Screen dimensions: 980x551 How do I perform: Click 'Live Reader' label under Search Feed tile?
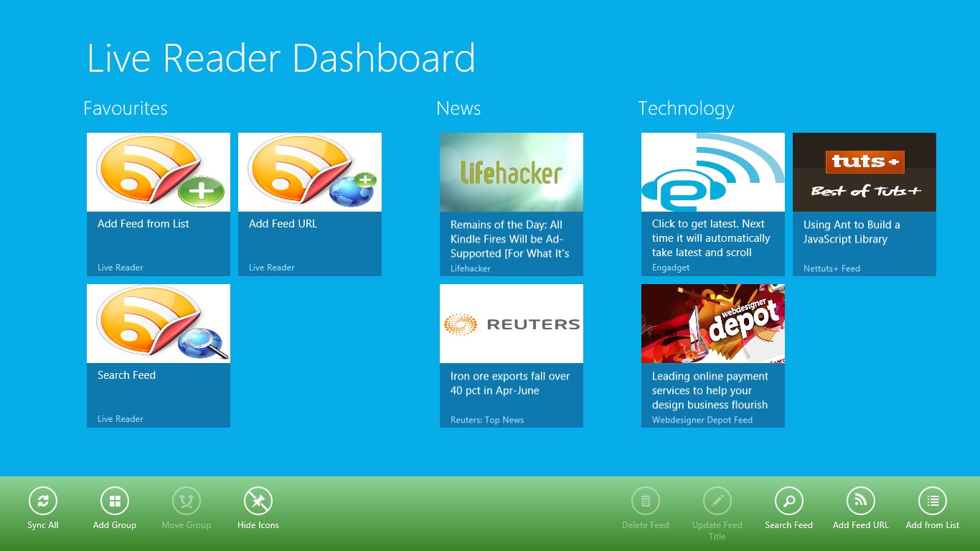pyautogui.click(x=121, y=419)
